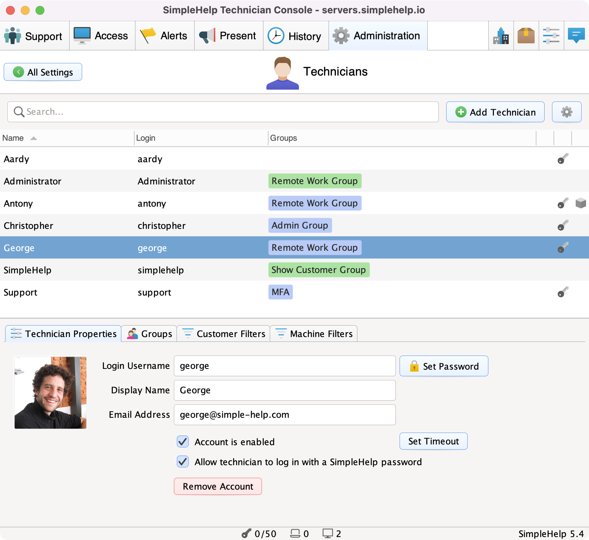
Task: Click Remove Account button
Action: 218,486
